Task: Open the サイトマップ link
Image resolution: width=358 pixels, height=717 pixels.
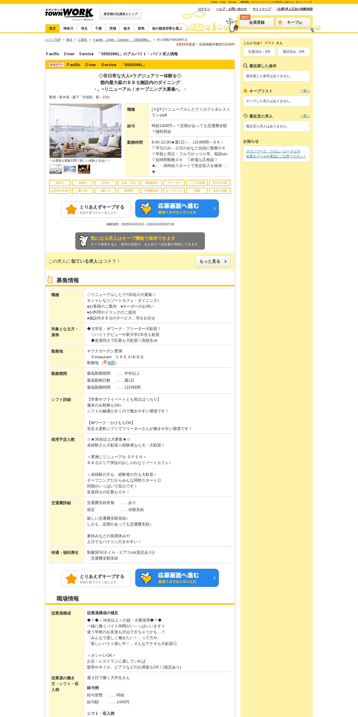Action: click(x=262, y=9)
